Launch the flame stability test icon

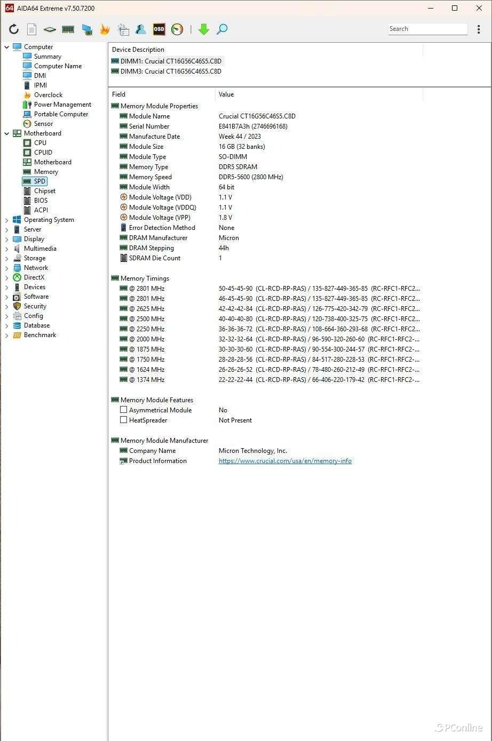105,29
